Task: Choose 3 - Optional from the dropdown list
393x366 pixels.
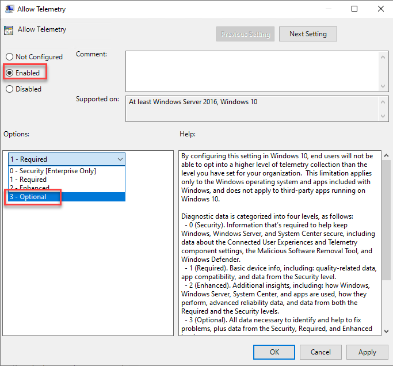Action: tap(67, 197)
